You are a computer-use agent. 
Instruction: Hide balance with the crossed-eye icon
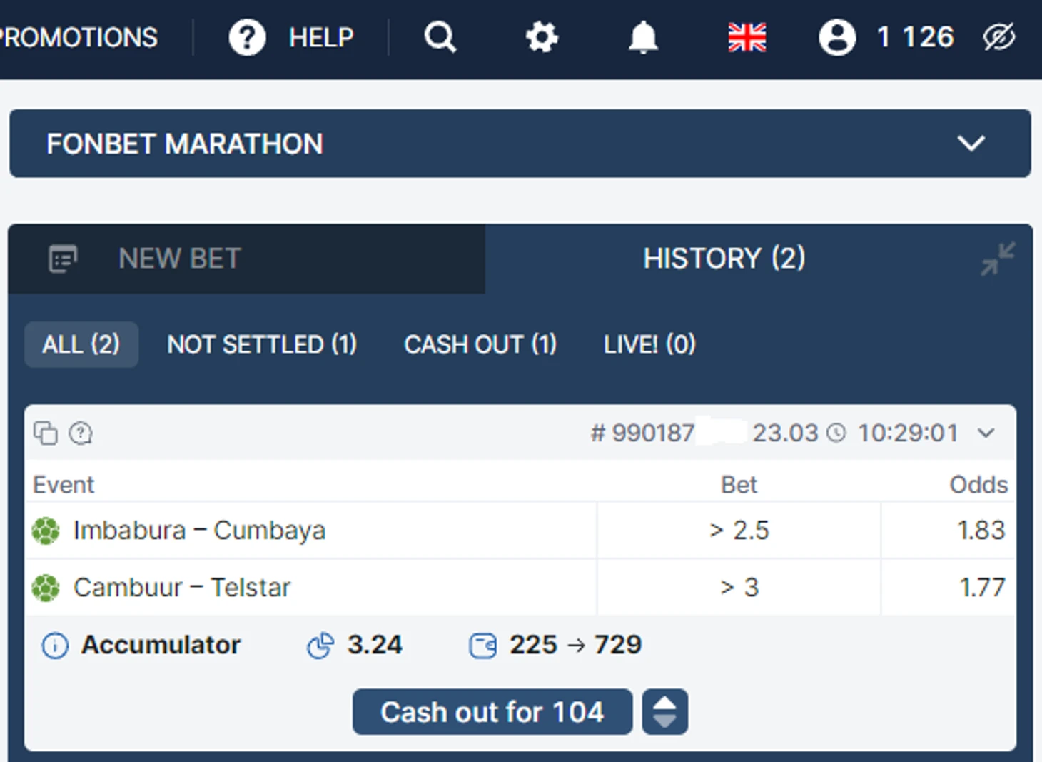click(999, 37)
